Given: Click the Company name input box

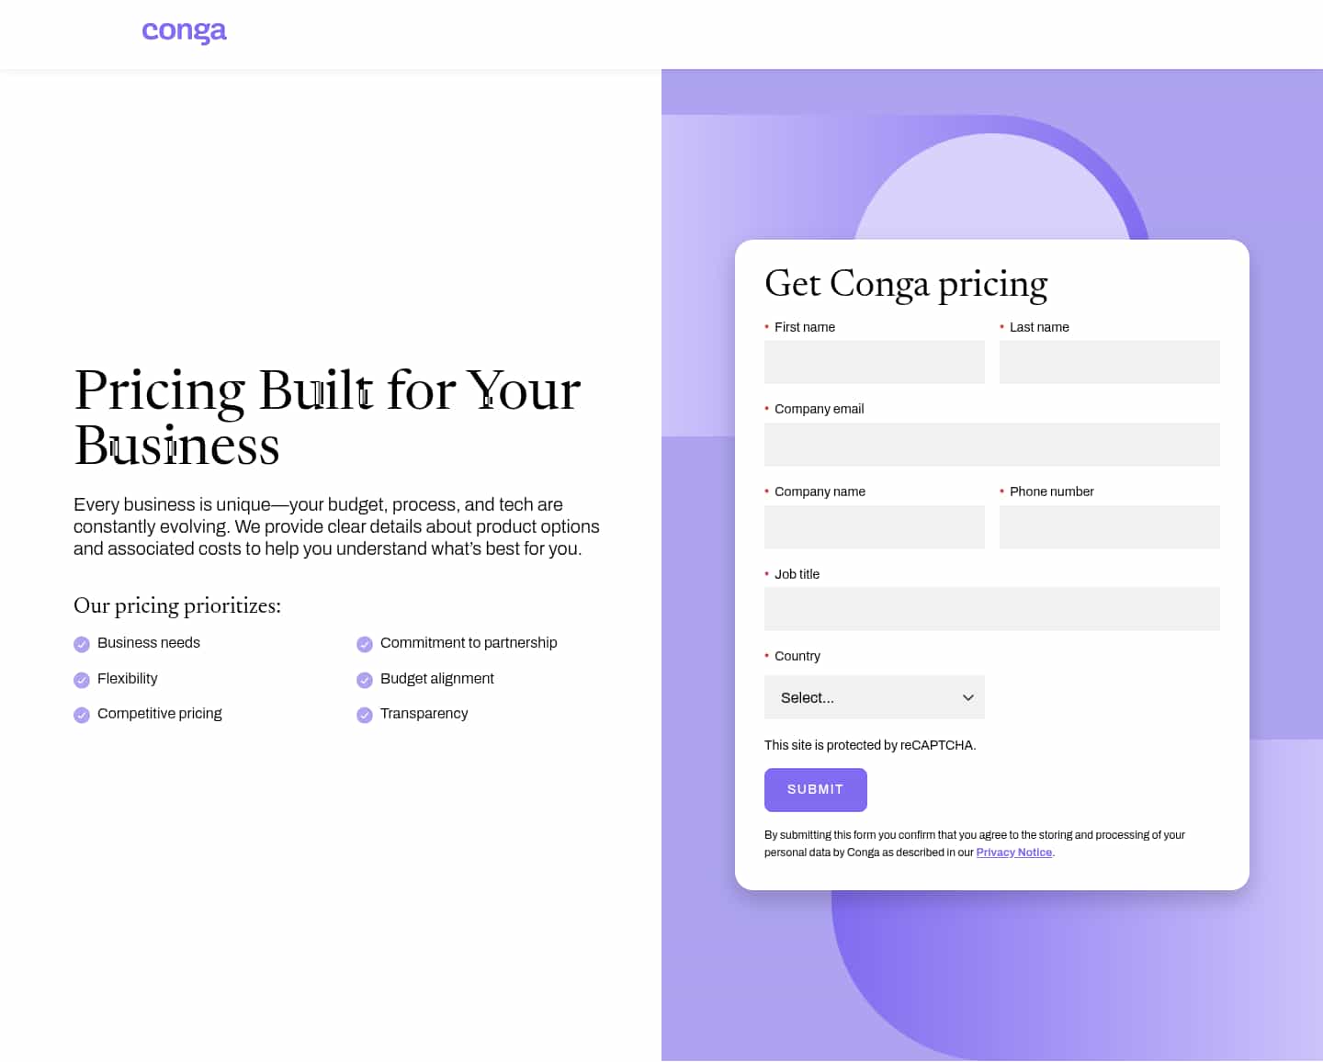Looking at the screenshot, I should [x=874, y=527].
